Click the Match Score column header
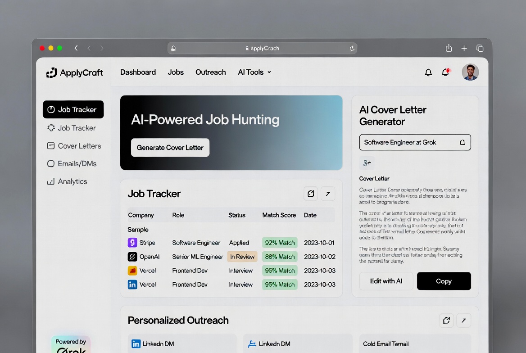The height and width of the screenshot is (353, 526). pos(279,215)
